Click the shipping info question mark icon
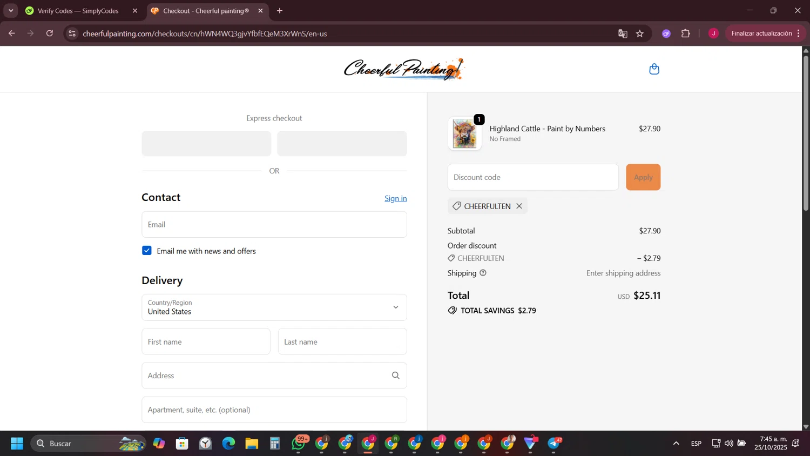 pyautogui.click(x=483, y=273)
